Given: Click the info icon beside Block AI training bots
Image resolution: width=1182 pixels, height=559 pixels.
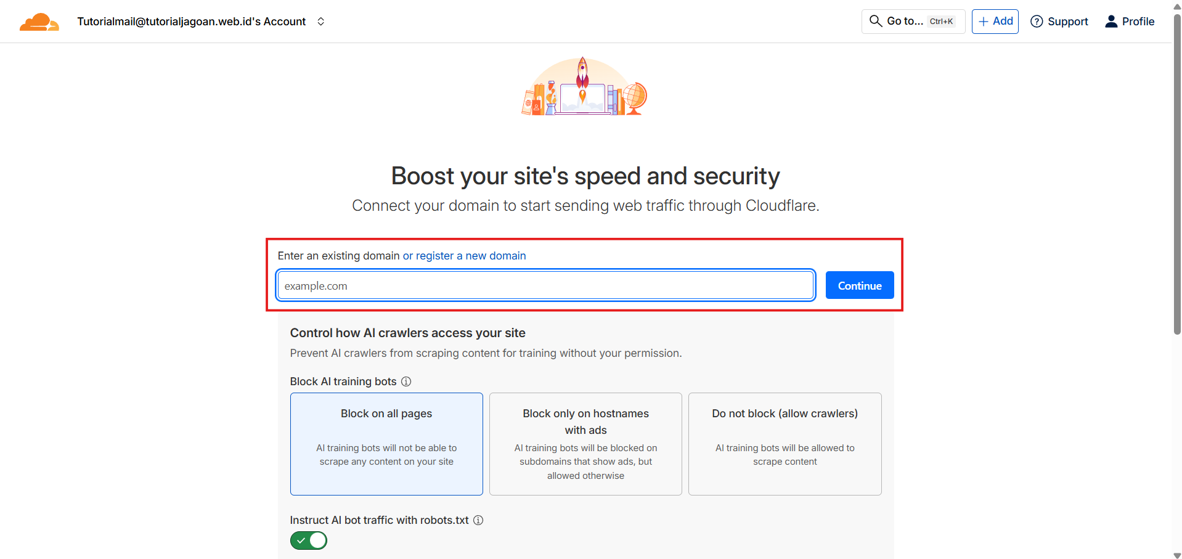Looking at the screenshot, I should 406,382.
